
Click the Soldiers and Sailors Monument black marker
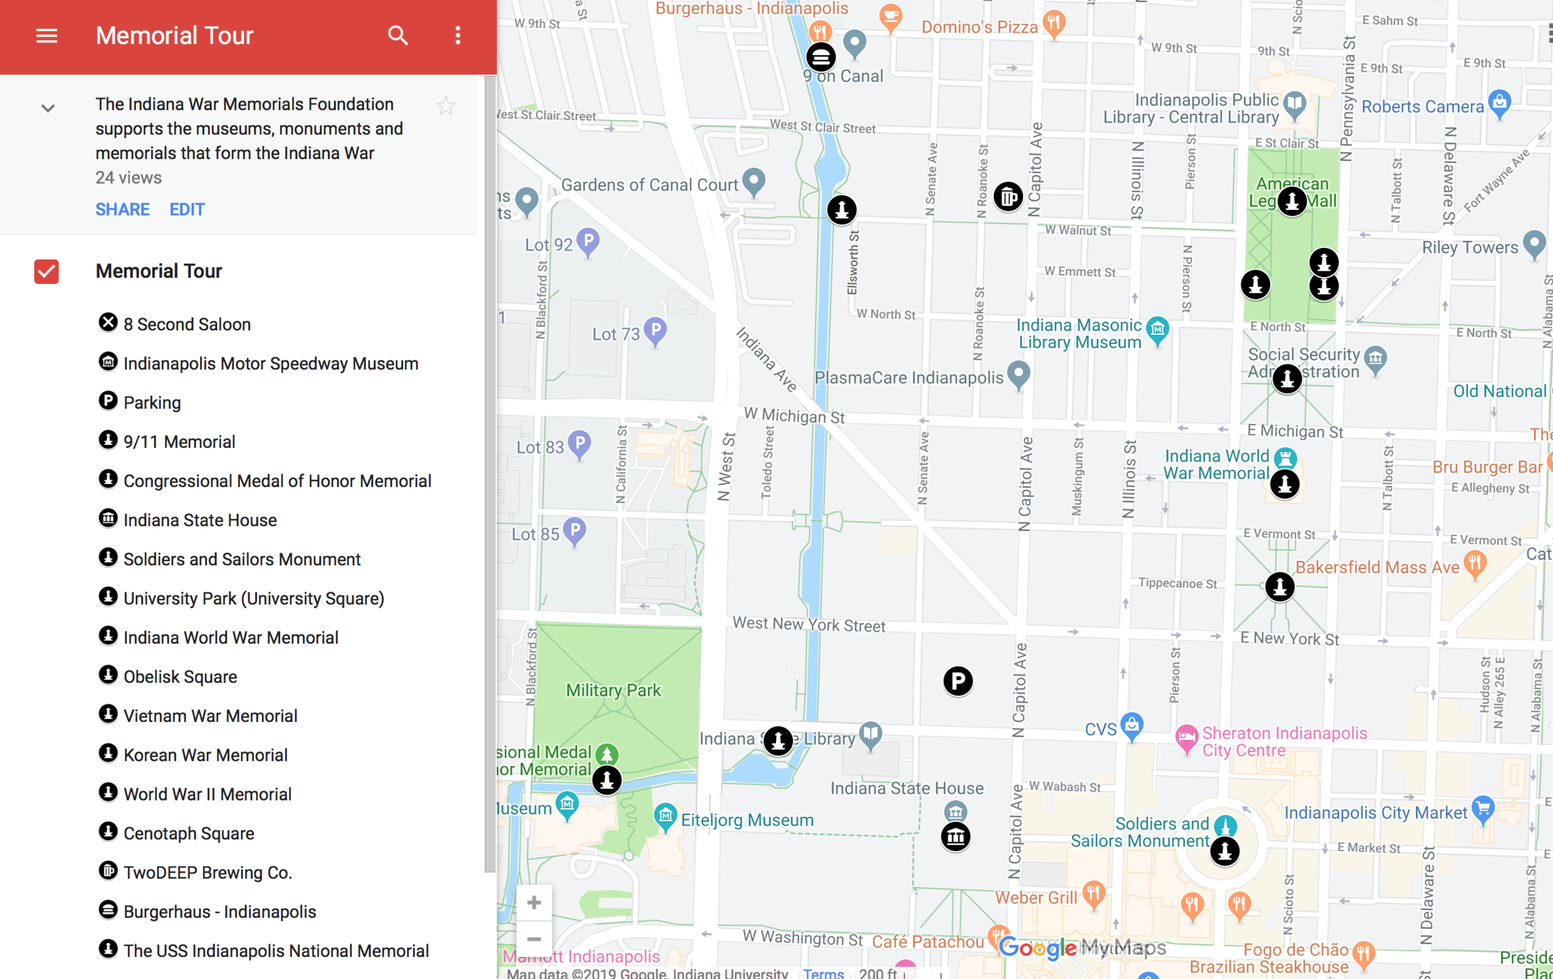coord(1224,851)
